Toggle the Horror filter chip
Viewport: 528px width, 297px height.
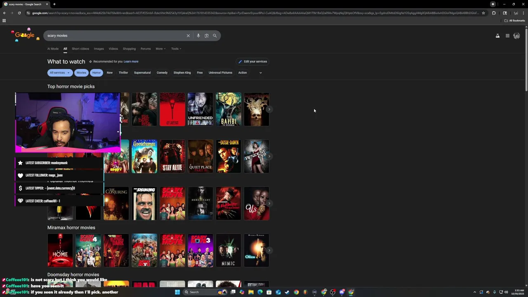coord(97,73)
